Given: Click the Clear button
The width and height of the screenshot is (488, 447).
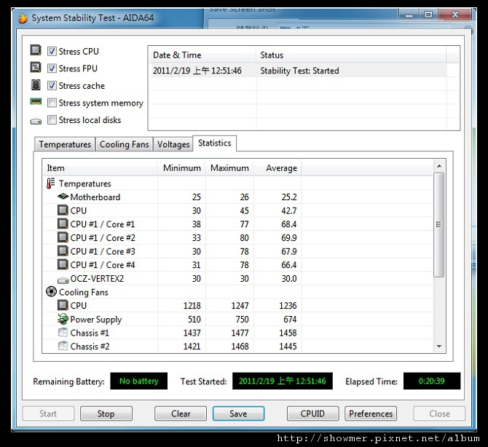Looking at the screenshot, I should coord(181,414).
